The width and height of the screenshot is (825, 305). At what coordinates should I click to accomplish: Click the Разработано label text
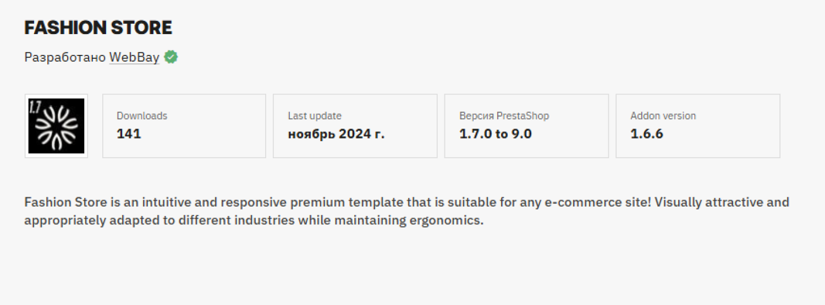tap(65, 57)
